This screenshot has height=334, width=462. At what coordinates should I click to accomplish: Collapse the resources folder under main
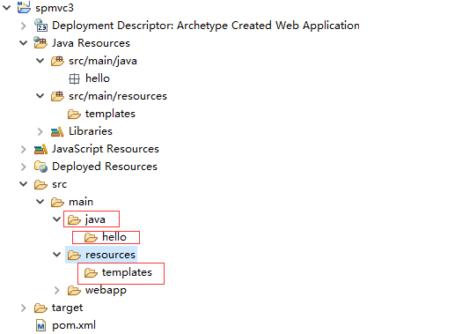[x=57, y=255]
